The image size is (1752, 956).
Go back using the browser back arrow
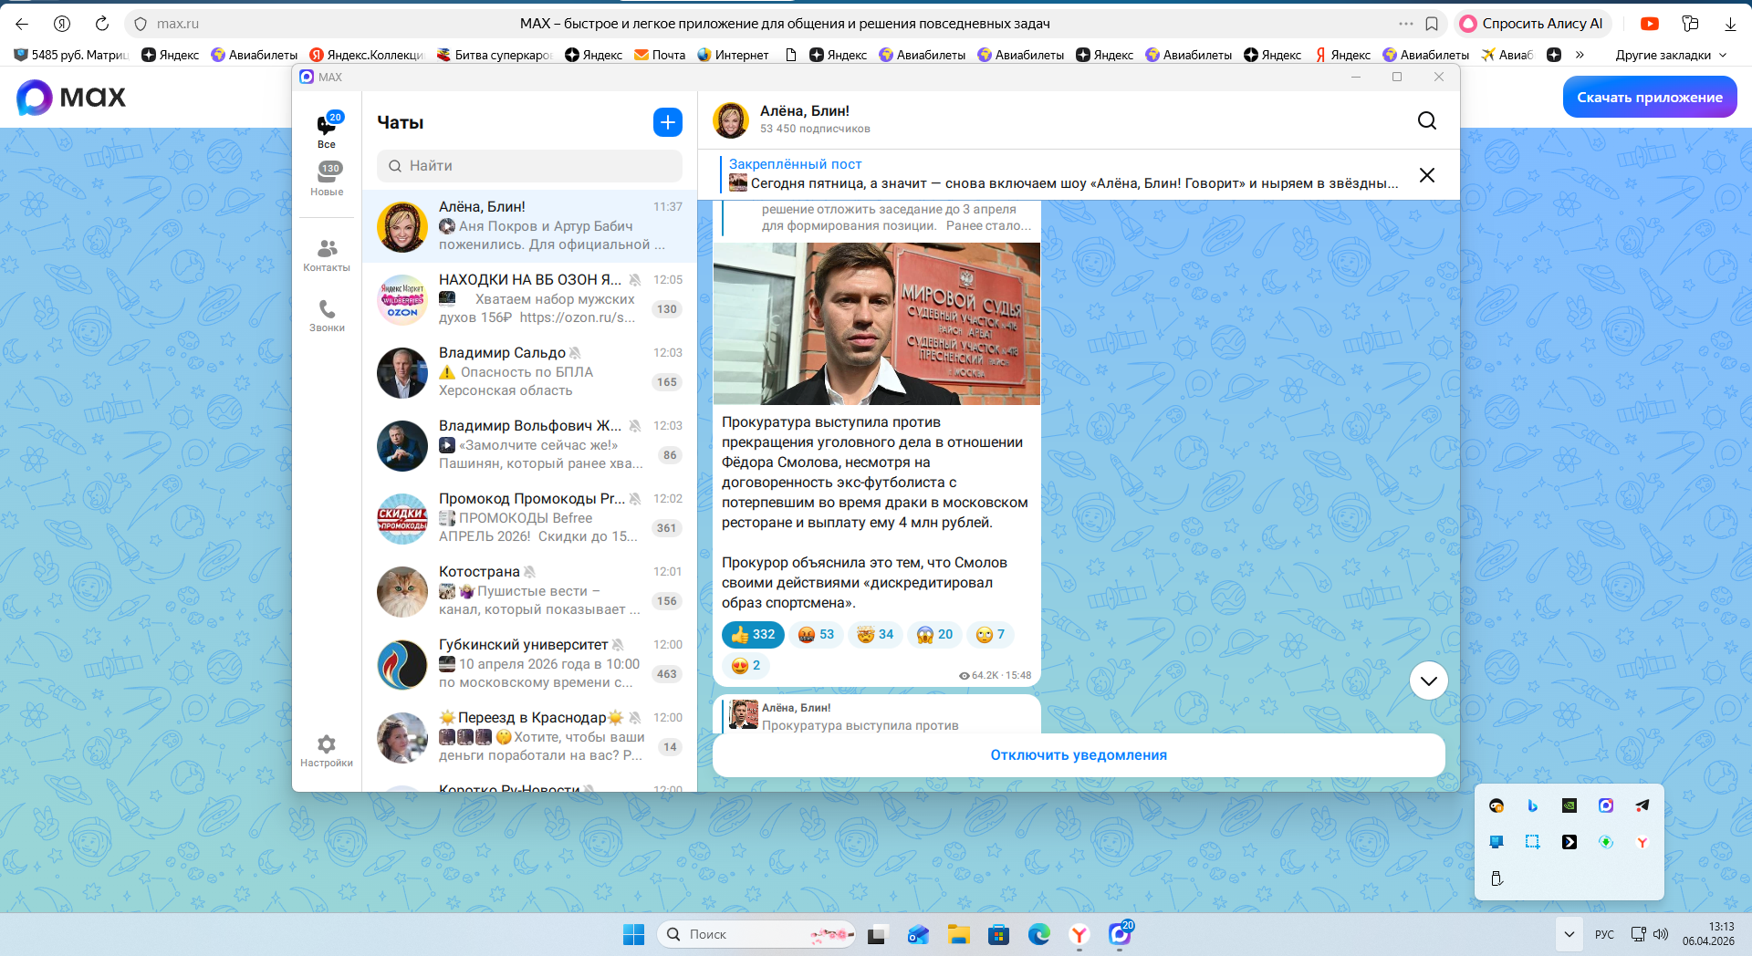[x=22, y=24]
